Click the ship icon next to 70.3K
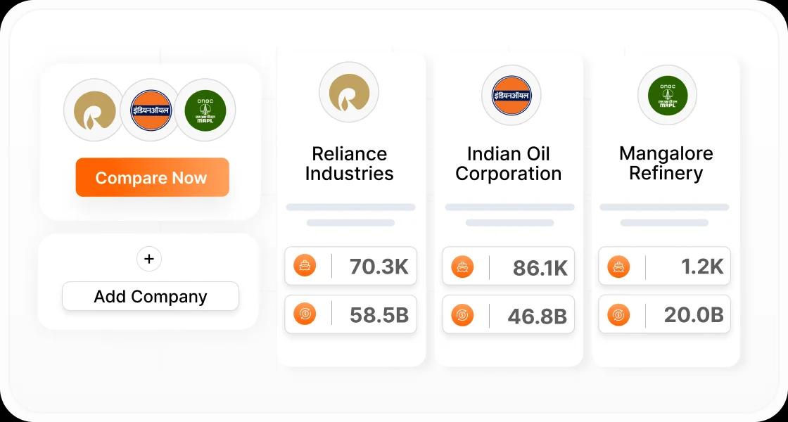This screenshot has width=788, height=422. 305,266
